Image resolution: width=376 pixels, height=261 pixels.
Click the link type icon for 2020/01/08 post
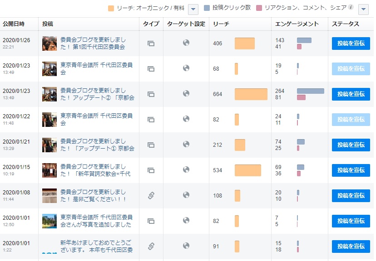pyautogui.click(x=151, y=195)
